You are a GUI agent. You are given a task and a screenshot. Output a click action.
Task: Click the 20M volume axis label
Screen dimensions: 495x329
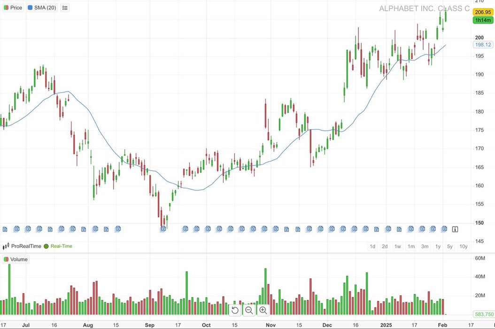480,295
